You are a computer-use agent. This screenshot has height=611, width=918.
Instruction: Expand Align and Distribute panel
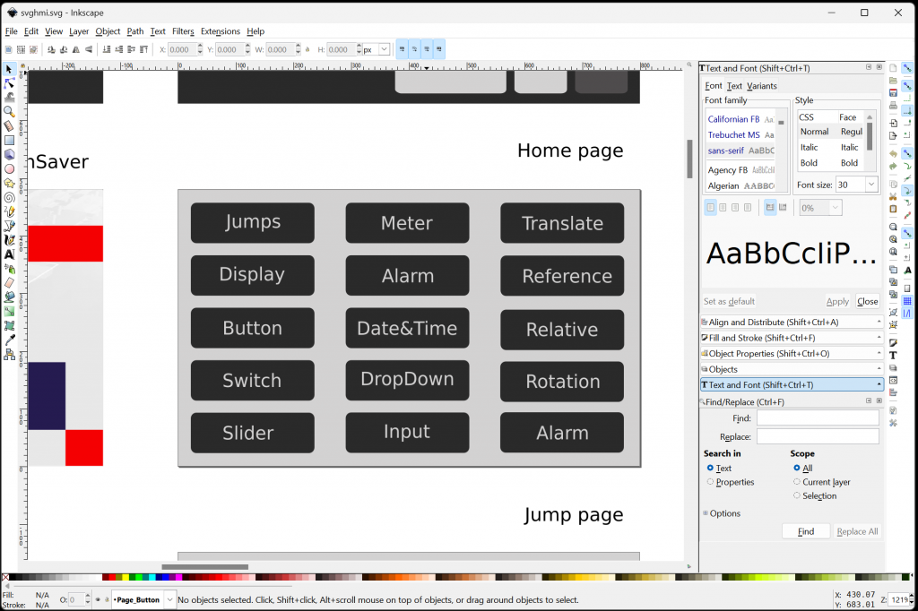[x=792, y=322]
